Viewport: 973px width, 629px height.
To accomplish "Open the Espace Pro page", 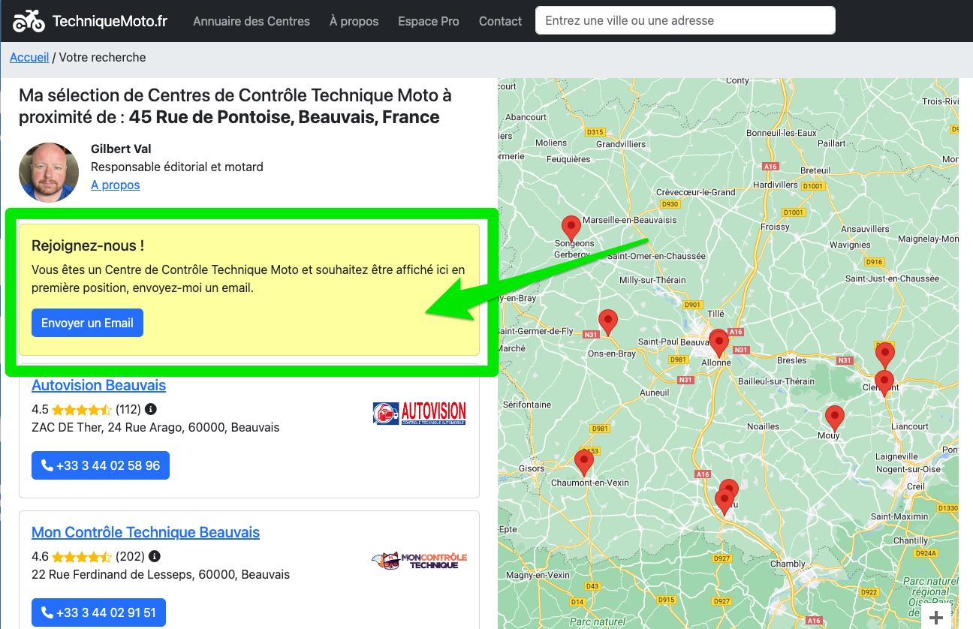I will point(429,21).
